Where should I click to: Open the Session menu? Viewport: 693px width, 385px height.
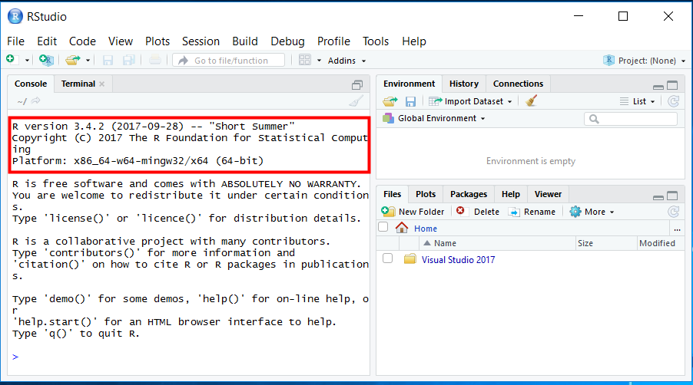tap(201, 41)
